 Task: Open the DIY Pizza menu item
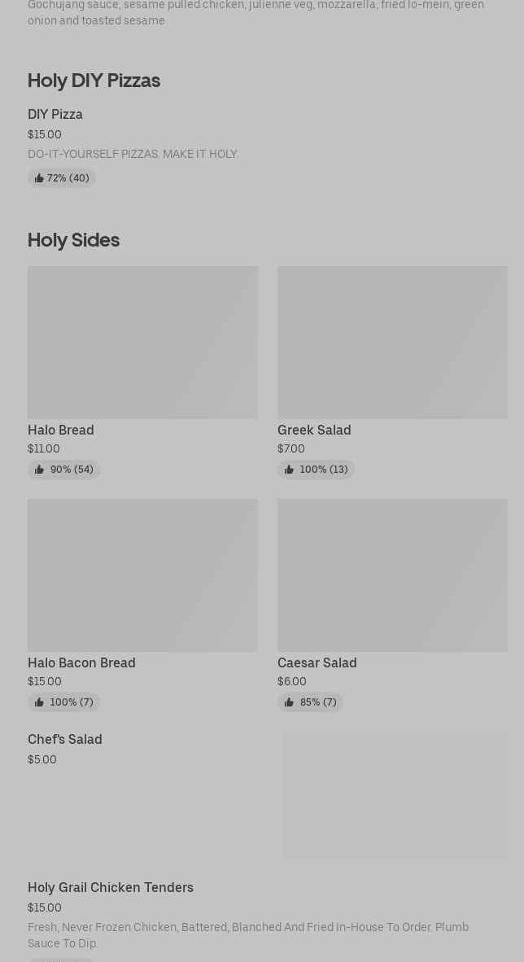point(55,115)
